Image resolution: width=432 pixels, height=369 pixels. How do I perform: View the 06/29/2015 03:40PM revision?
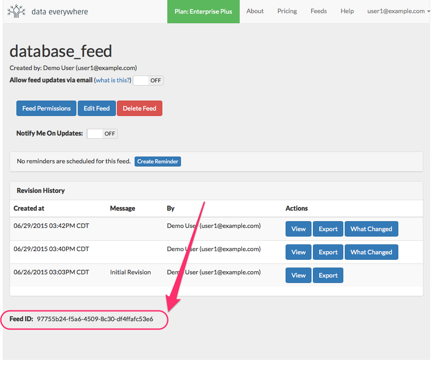298,252
